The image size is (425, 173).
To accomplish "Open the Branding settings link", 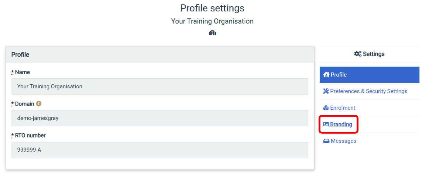I will point(338,124).
